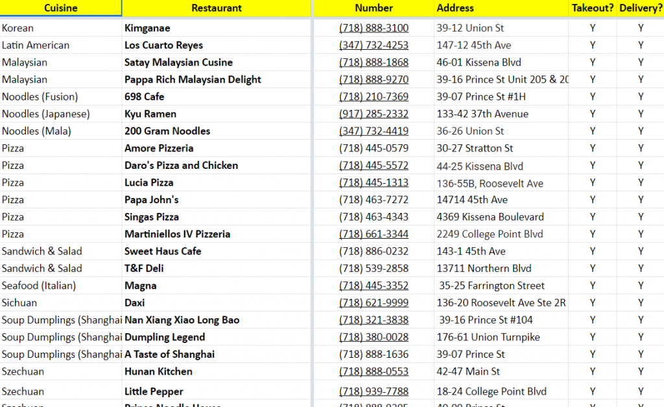Click the Satay Malaysian Cusine cell
The image size is (664, 407).
click(x=217, y=63)
